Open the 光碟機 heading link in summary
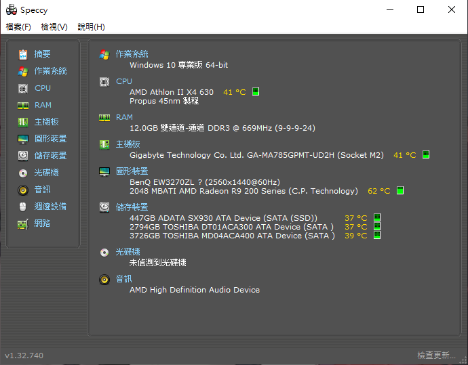Image resolution: width=468 pixels, height=365 pixels. pyautogui.click(x=128, y=252)
